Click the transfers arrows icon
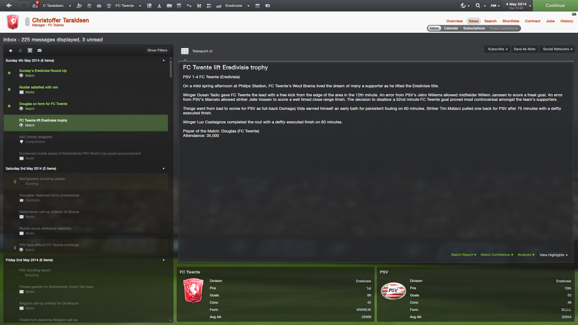578x325 pixels. click(189, 6)
